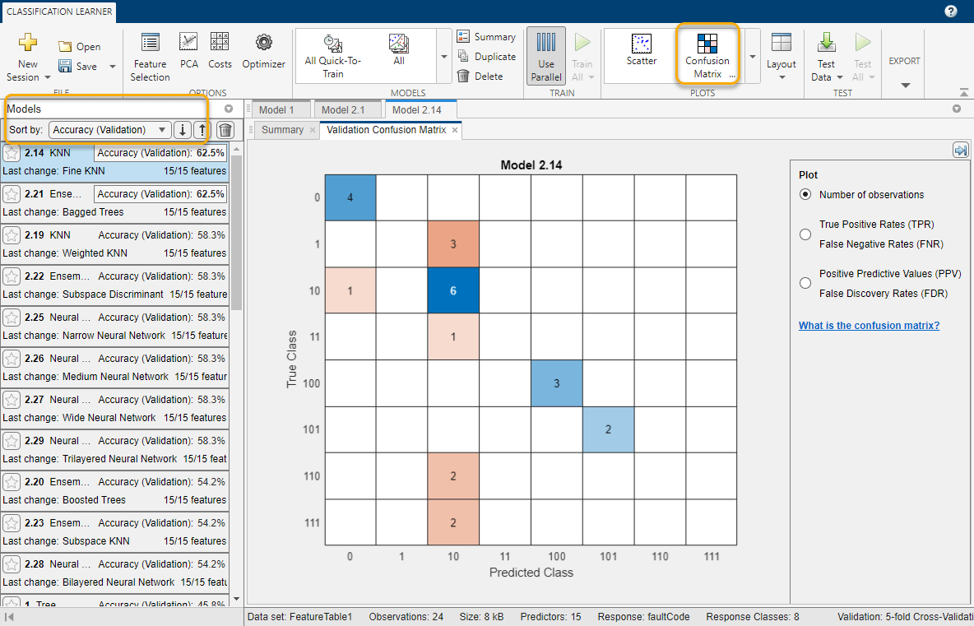974x626 pixels.
Task: Sort models in descending order
Action: click(182, 130)
